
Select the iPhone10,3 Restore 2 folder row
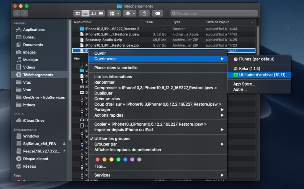pos(164,29)
